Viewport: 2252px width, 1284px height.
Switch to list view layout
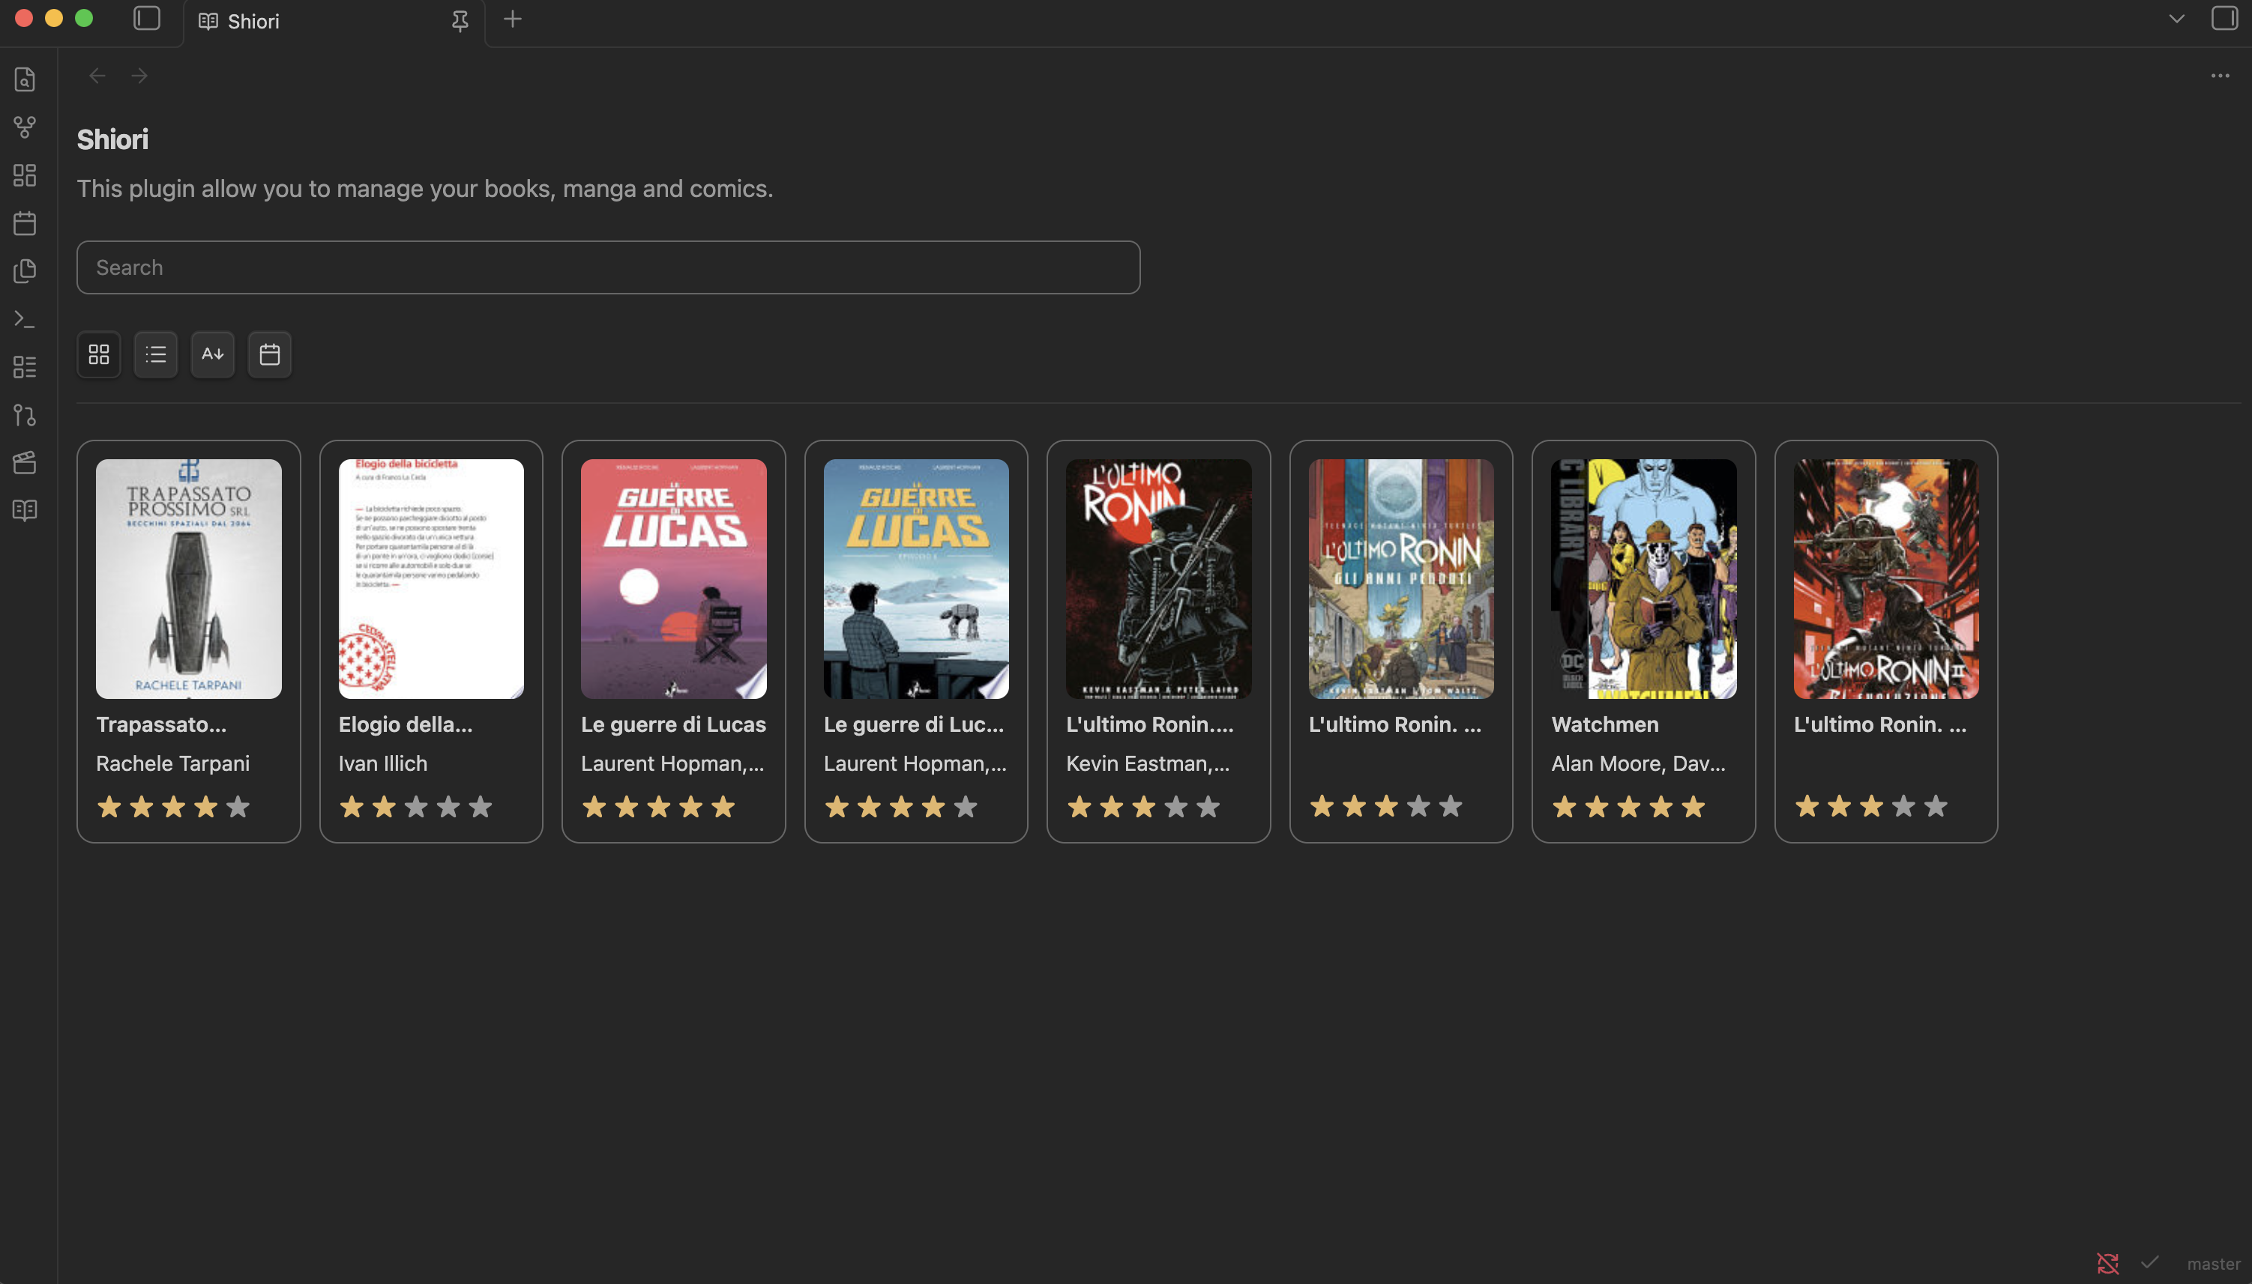(x=156, y=354)
